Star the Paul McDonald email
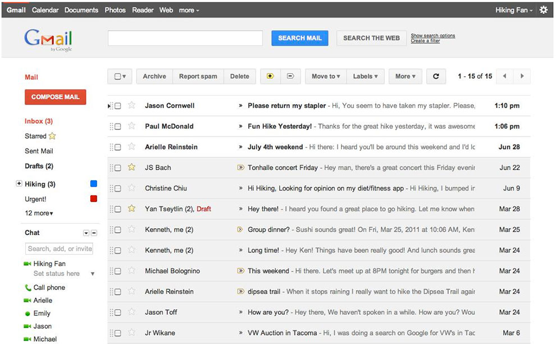 131,126
